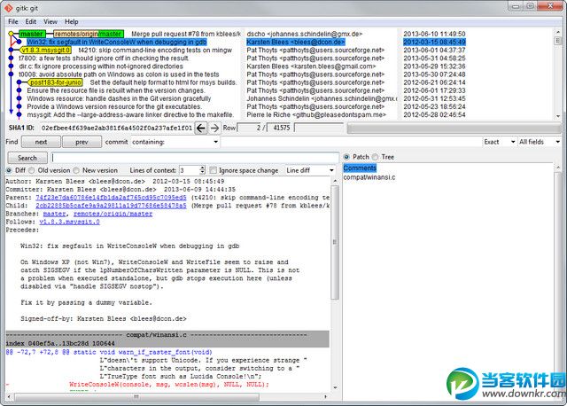Open the View menu
The height and width of the screenshot is (406, 567).
pyautogui.click(x=50, y=21)
